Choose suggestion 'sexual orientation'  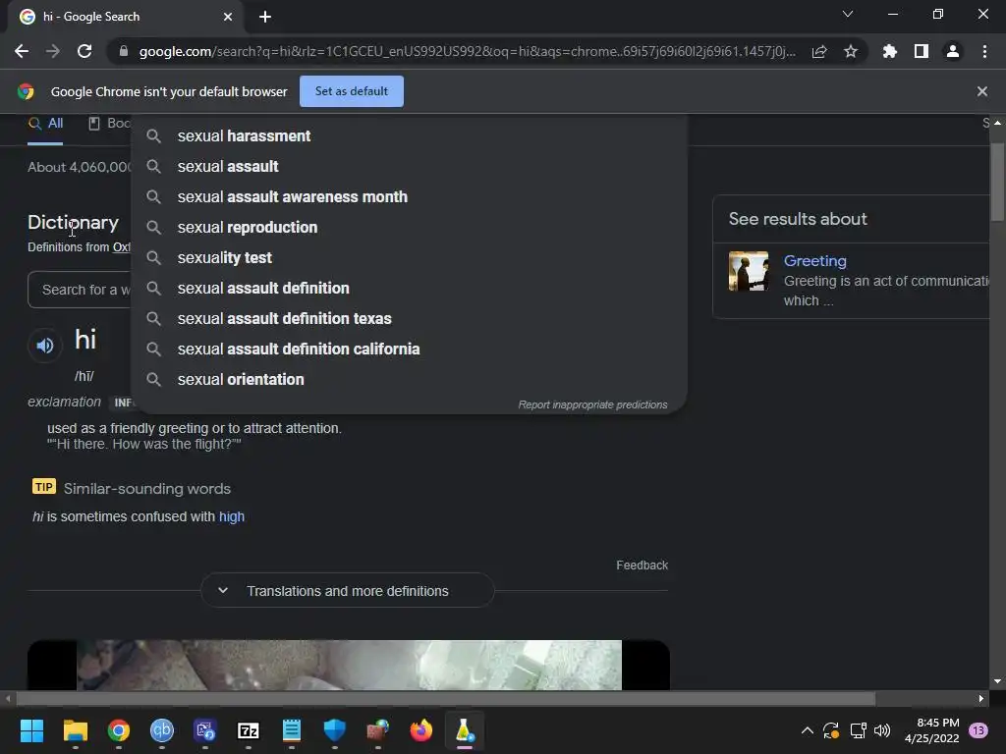coord(410,380)
